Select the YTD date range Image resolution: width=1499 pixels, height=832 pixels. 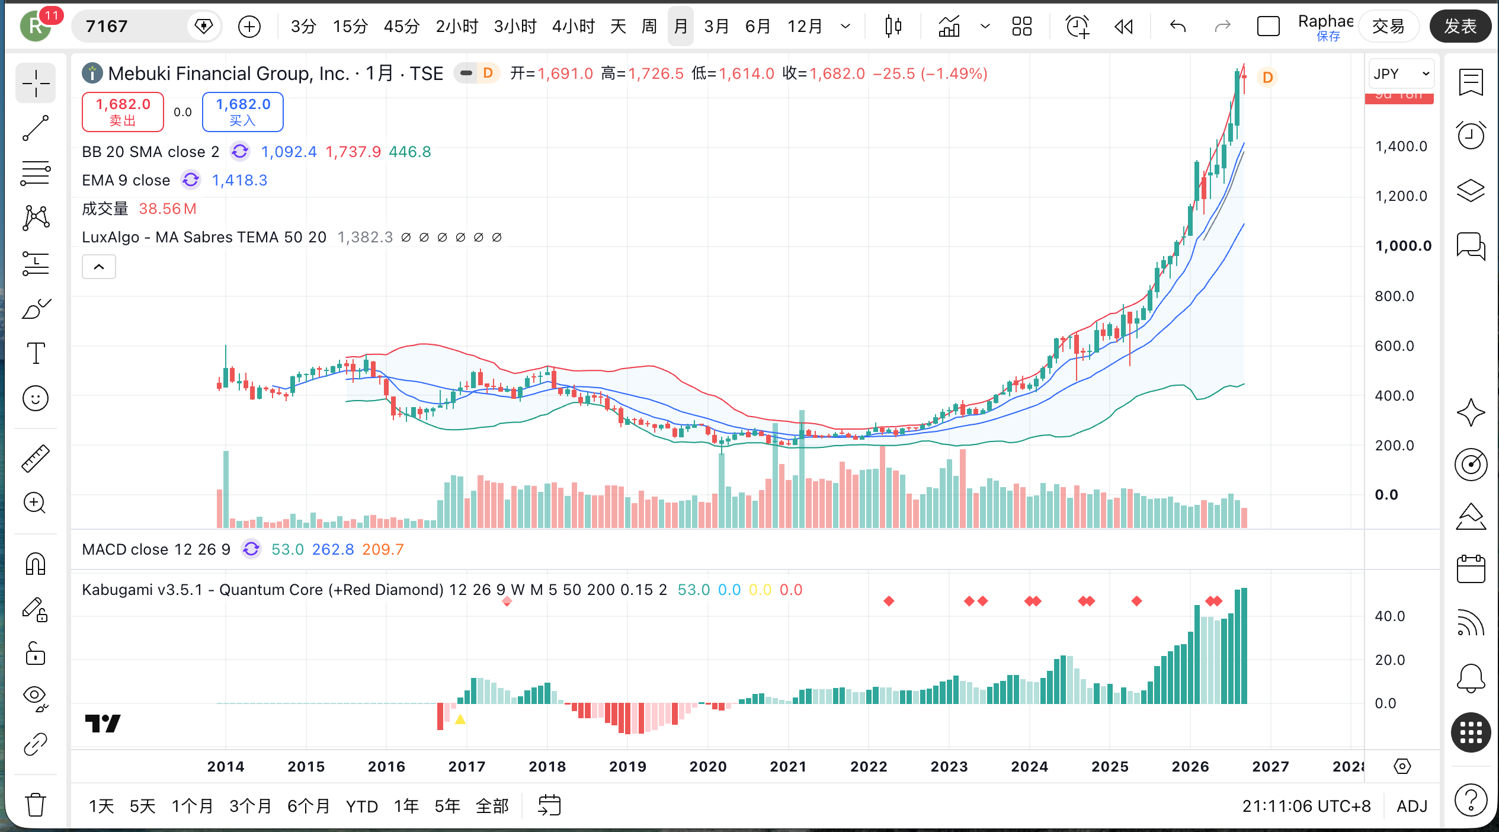click(362, 806)
